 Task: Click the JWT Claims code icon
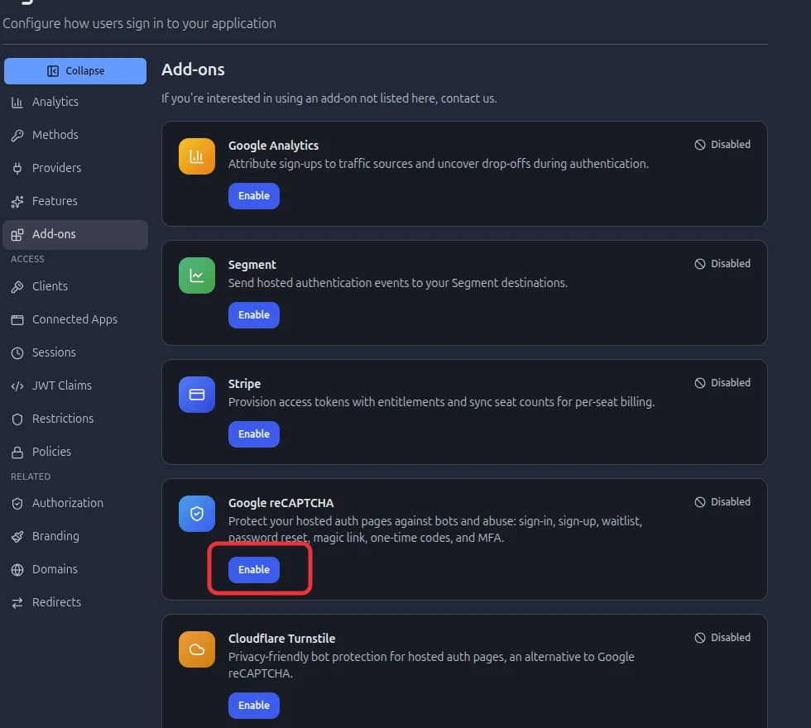(17, 386)
